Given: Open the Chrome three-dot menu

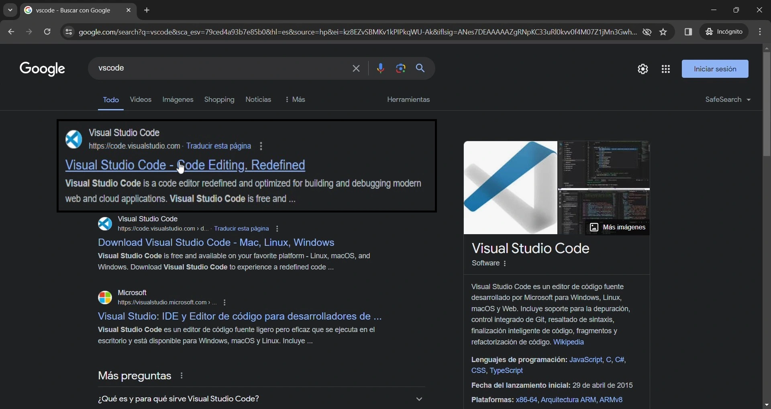Looking at the screenshot, I should 761,32.
